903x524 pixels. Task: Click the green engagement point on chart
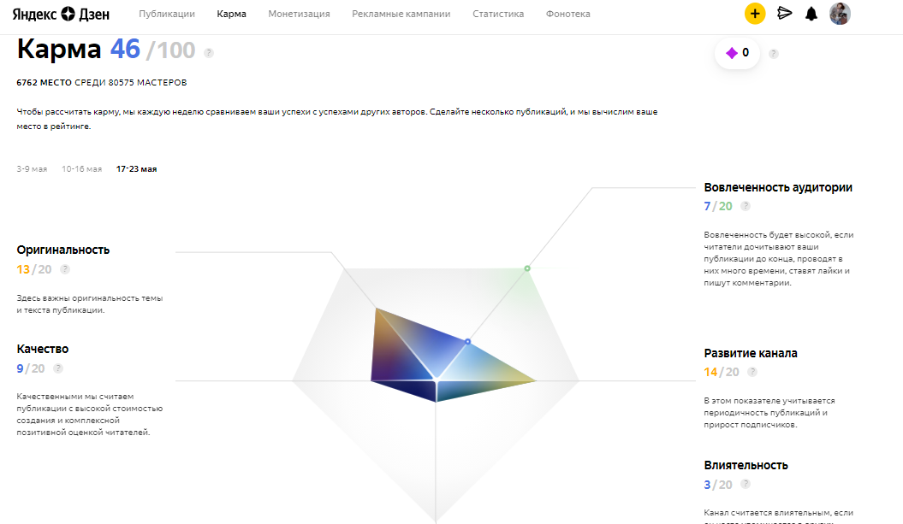click(x=527, y=268)
